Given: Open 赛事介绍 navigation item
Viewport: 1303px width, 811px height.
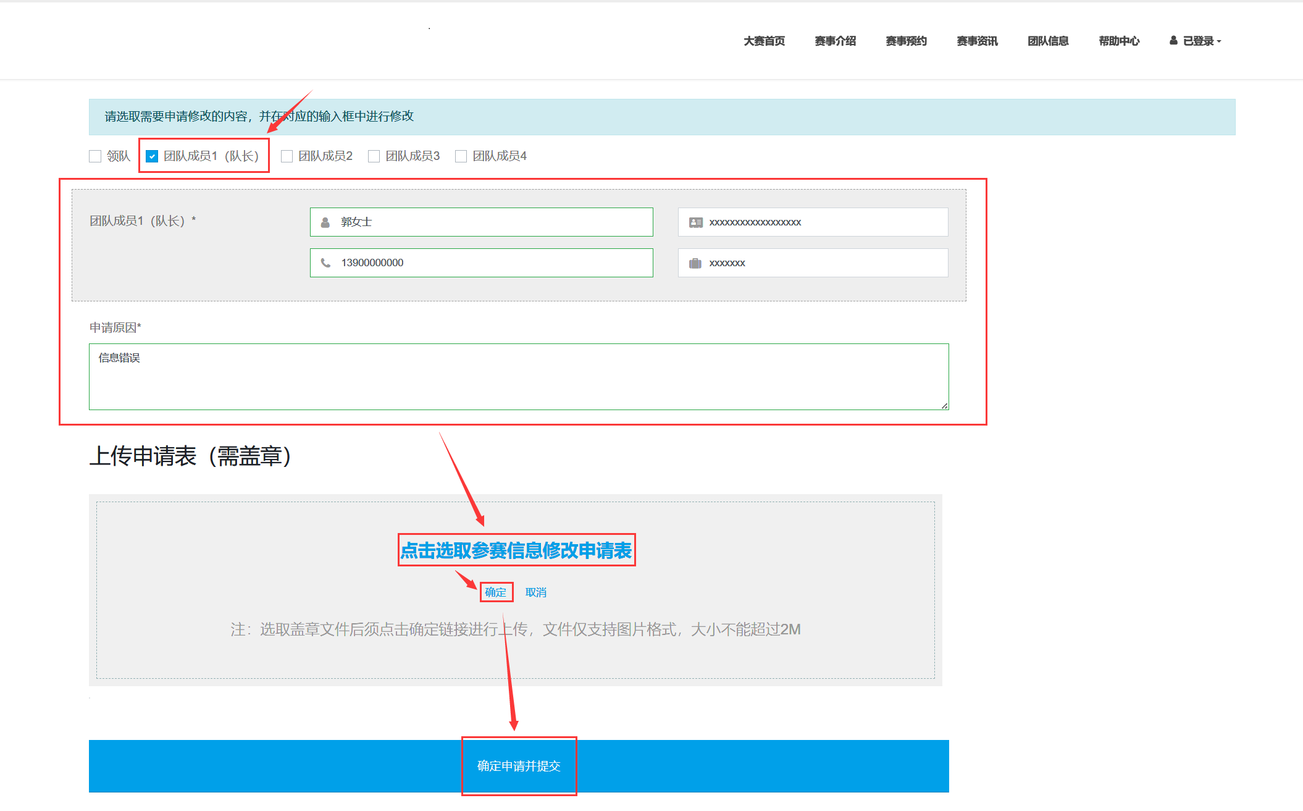Looking at the screenshot, I should 835,41.
